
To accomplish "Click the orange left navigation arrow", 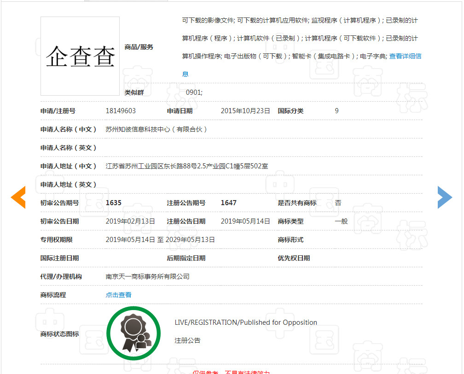I will 18,197.
